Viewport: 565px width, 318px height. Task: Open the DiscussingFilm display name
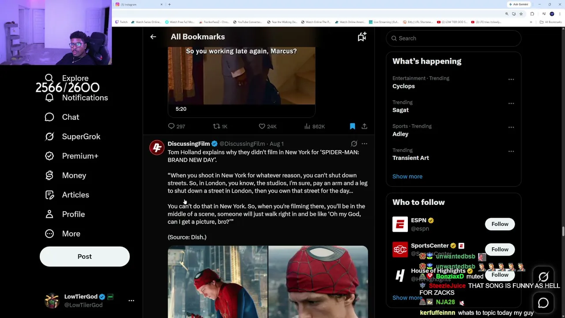188,144
